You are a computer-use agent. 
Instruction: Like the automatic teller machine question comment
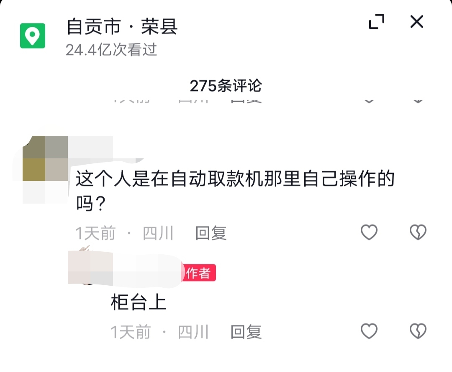(x=369, y=232)
